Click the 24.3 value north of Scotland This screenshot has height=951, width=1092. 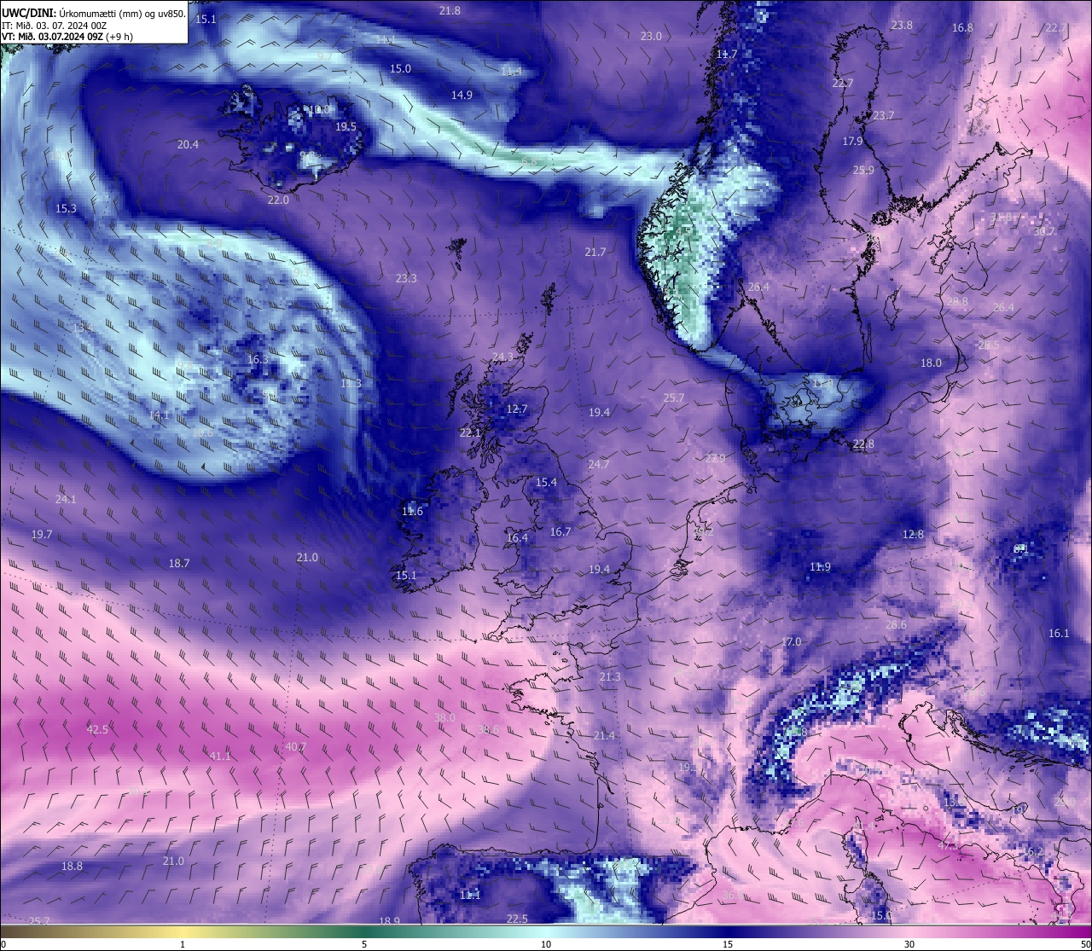[503, 356]
